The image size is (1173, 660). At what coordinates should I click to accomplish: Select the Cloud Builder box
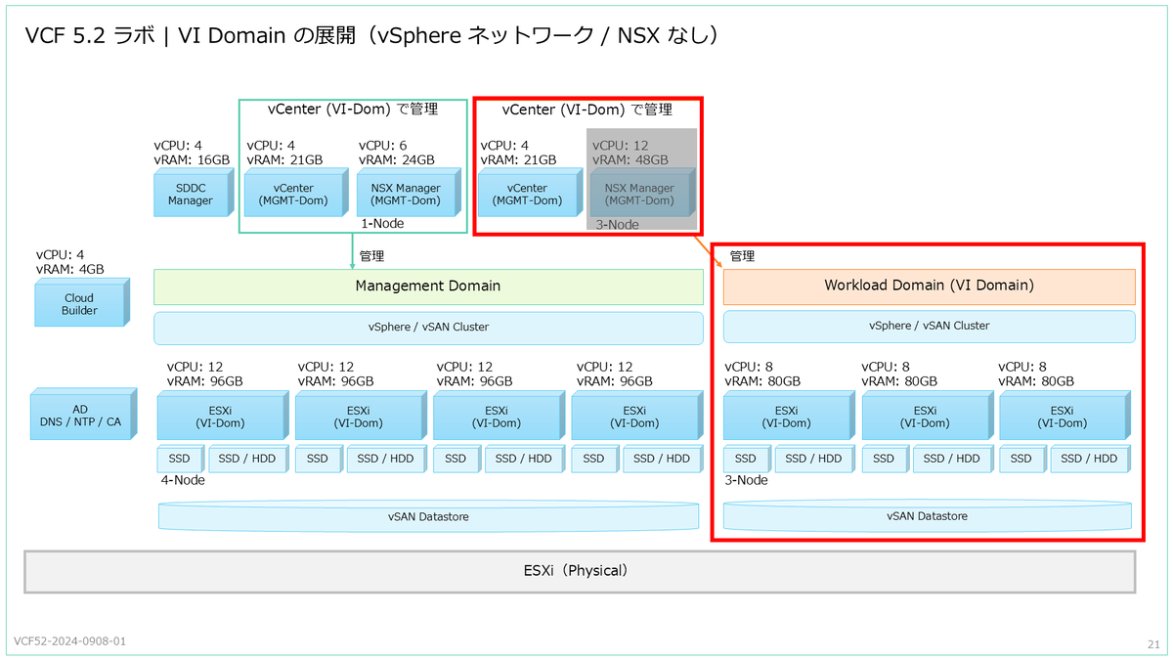point(82,303)
